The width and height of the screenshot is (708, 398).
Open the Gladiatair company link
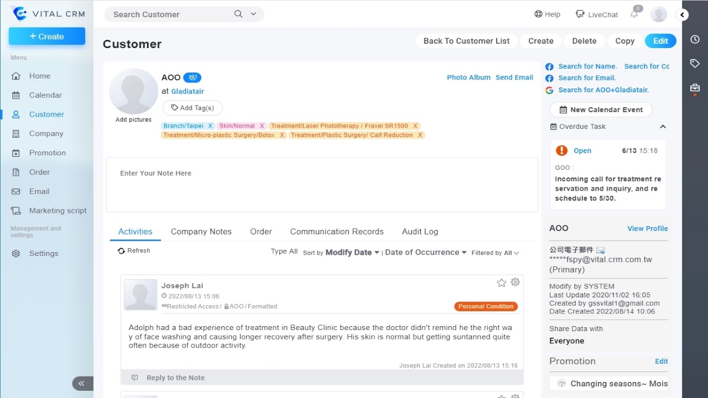188,91
